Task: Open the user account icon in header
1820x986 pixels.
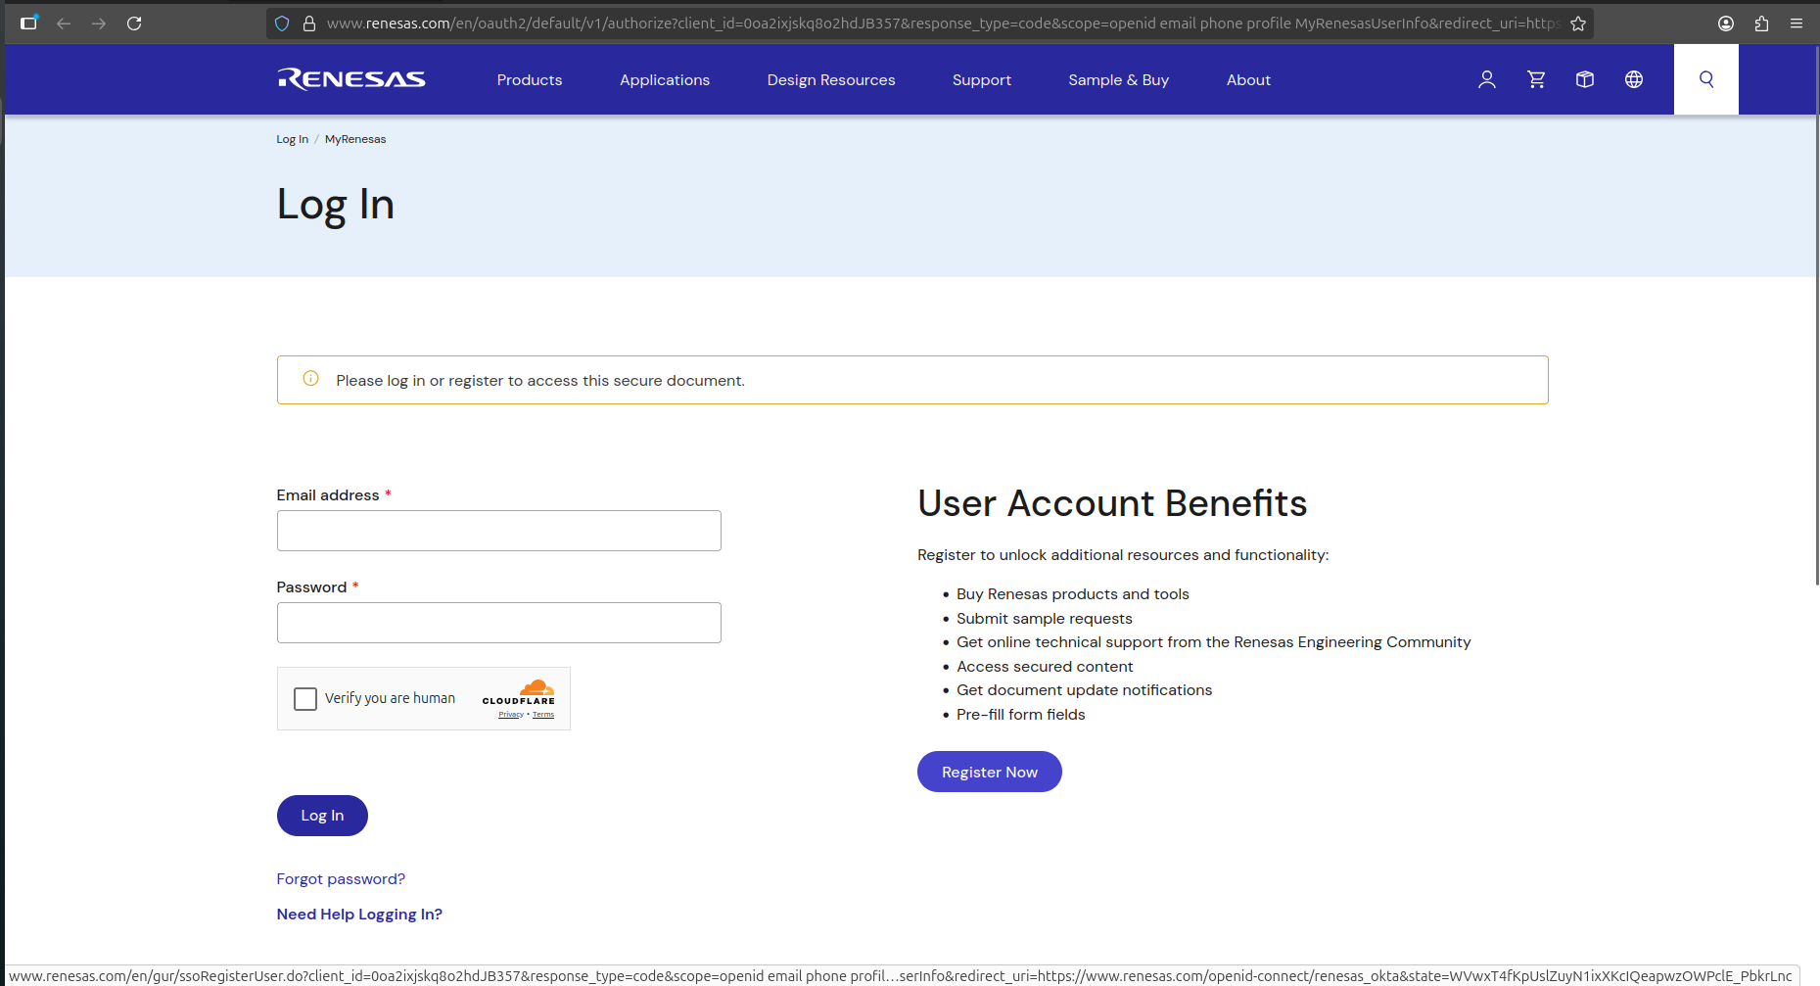Action: coord(1486,79)
